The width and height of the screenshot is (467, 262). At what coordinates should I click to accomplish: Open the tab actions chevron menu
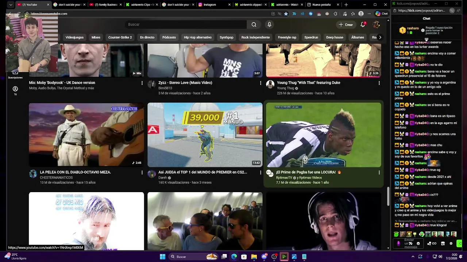[11, 5]
